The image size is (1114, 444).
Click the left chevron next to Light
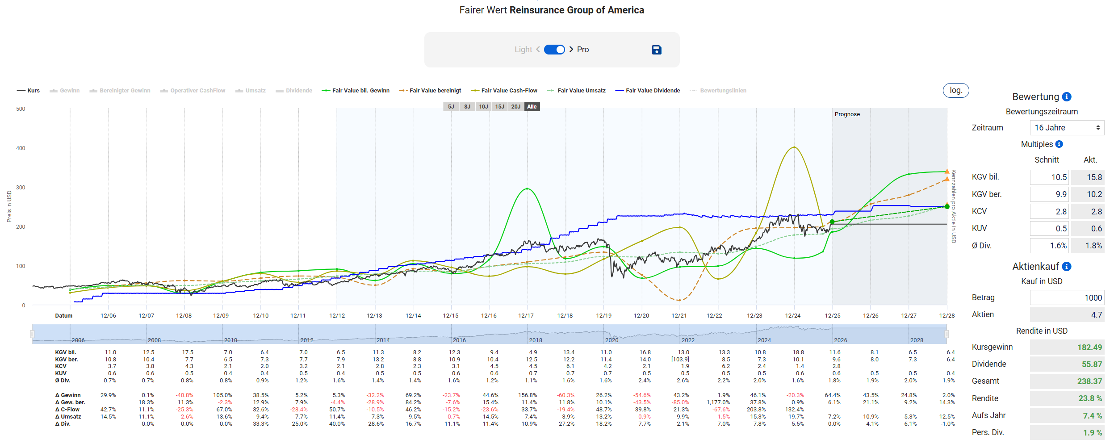538,50
